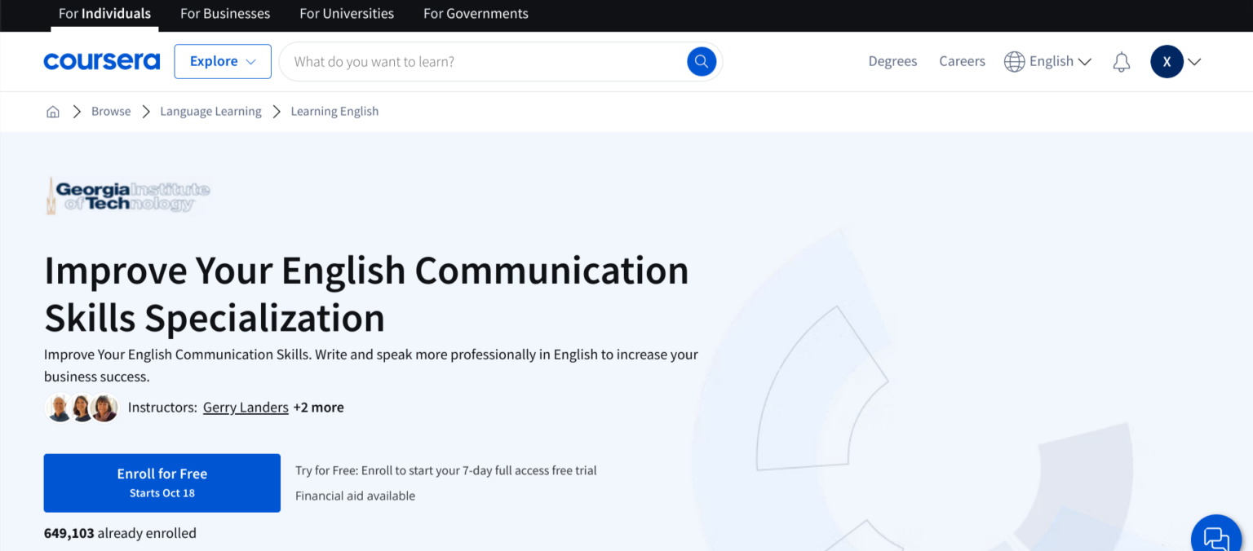Open the Explore dropdown
Image resolution: width=1253 pixels, height=551 pixels.
tap(222, 61)
